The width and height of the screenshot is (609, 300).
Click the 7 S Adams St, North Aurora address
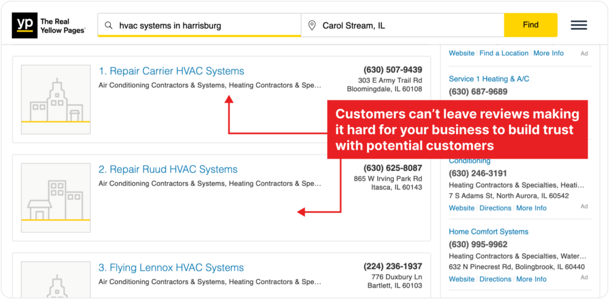click(509, 196)
